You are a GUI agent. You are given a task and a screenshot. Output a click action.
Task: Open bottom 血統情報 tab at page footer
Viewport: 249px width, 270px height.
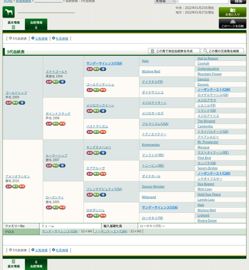(x=36, y=264)
